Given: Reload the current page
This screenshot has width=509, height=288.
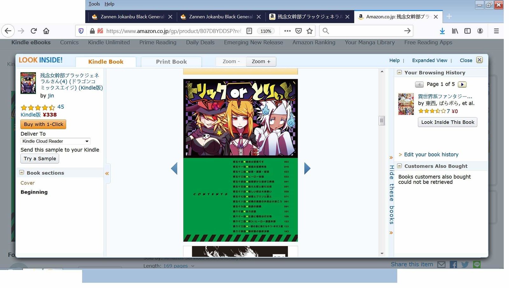Looking at the screenshot, I should click(x=34, y=31).
